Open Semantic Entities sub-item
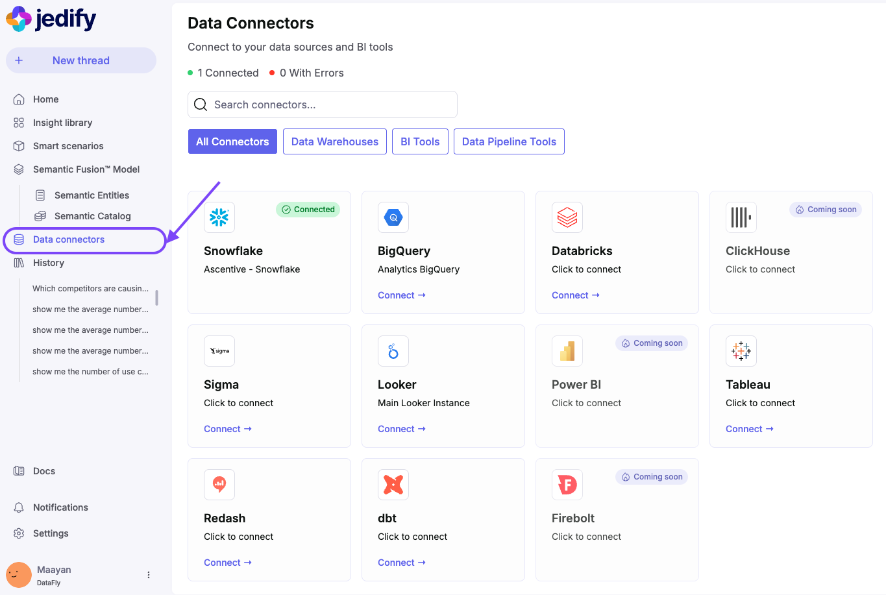The height and width of the screenshot is (595, 886). [92, 195]
